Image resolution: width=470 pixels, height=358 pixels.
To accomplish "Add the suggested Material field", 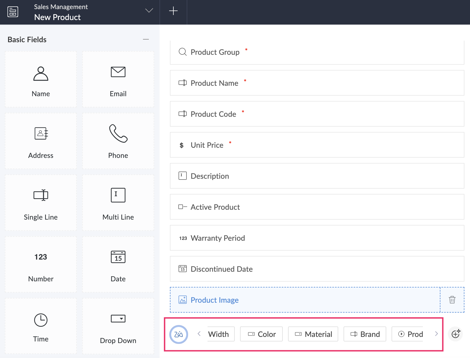I will pos(313,334).
